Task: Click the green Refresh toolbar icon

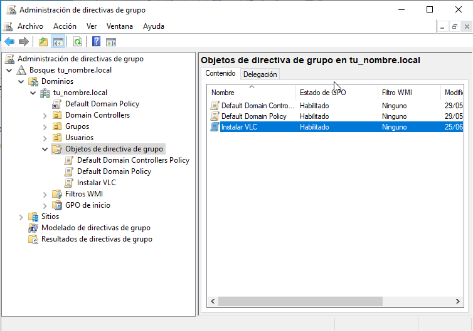Action: [x=78, y=41]
